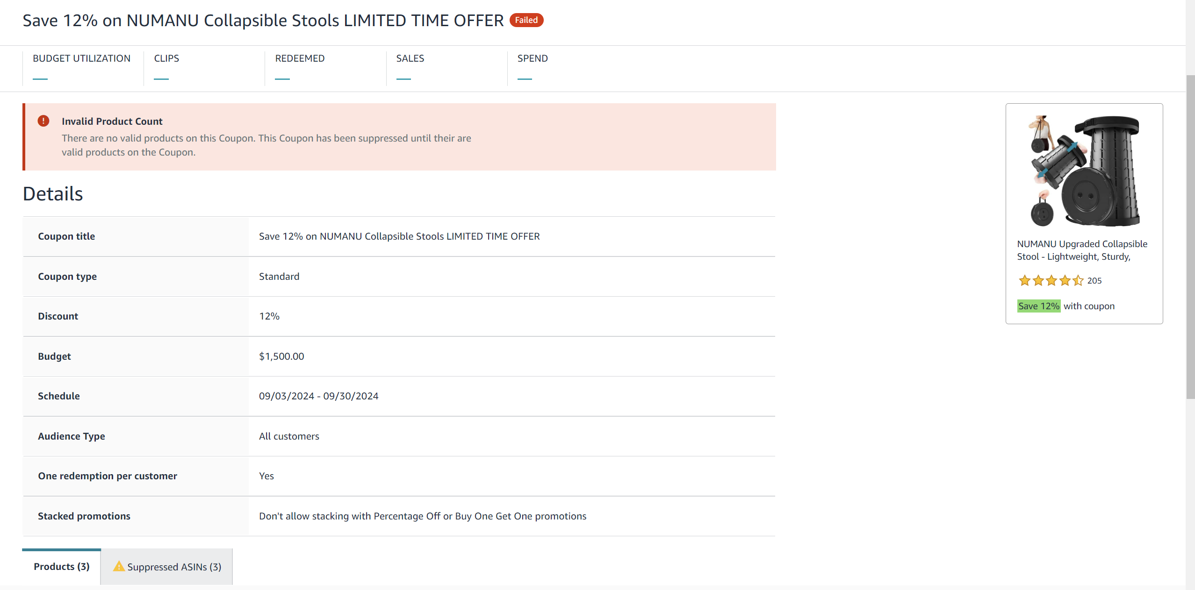This screenshot has height=590, width=1195.
Task: Click the red Failed status badge
Action: tap(526, 20)
